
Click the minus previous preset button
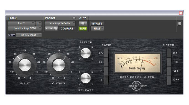47,29
